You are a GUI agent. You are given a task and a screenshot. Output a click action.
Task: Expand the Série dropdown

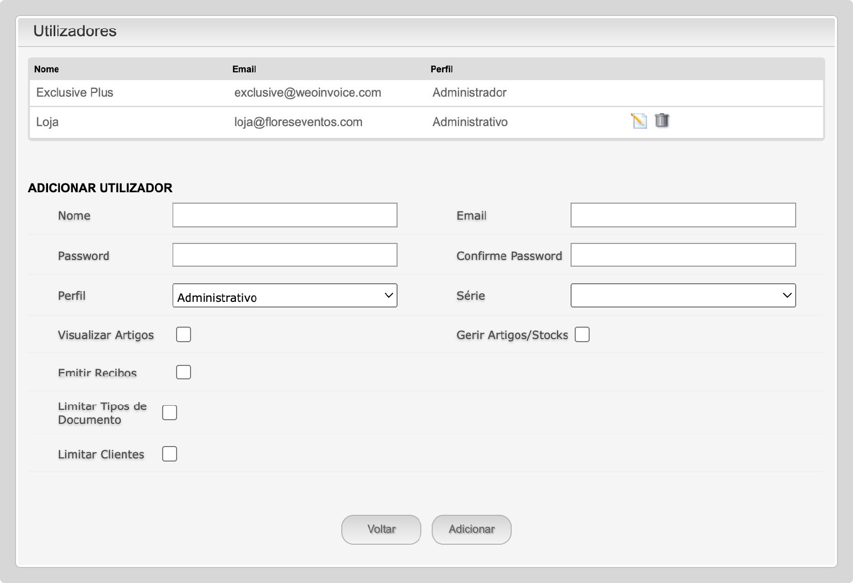pyautogui.click(x=683, y=296)
